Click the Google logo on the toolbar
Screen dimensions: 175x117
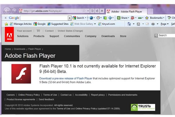(x=14, y=18)
